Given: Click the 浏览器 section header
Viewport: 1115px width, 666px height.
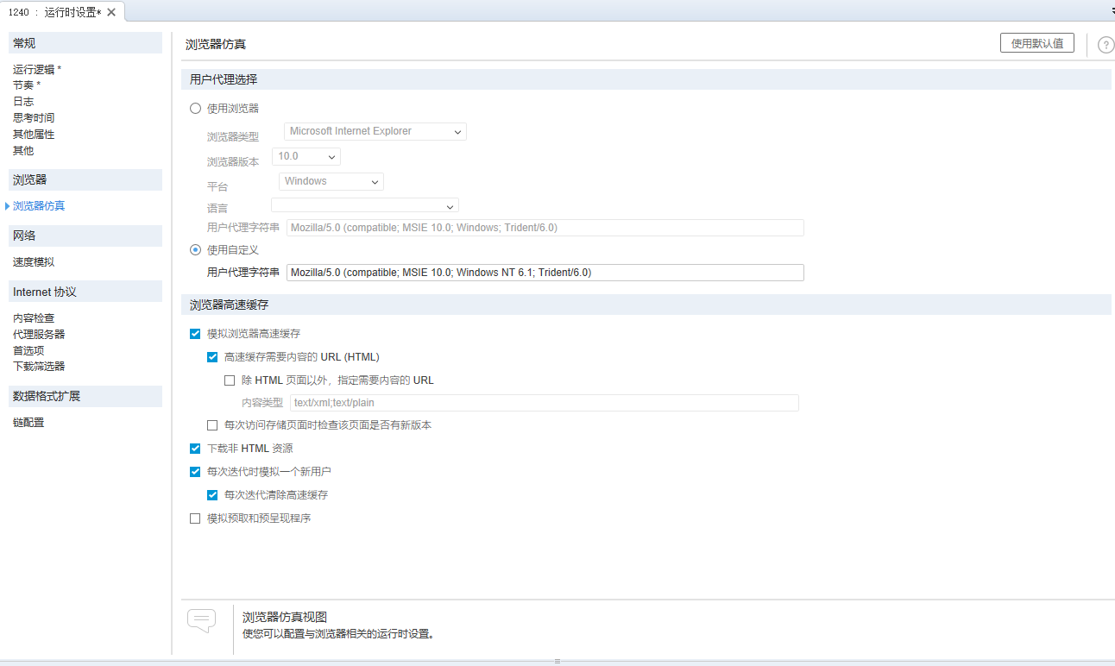Looking at the screenshot, I should point(85,179).
